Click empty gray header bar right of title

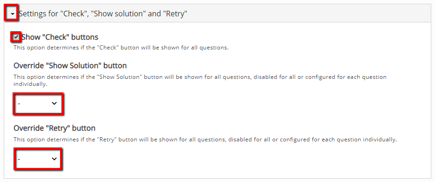coord(308,14)
